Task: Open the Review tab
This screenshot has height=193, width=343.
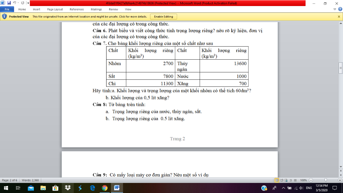Action: click(x=113, y=9)
